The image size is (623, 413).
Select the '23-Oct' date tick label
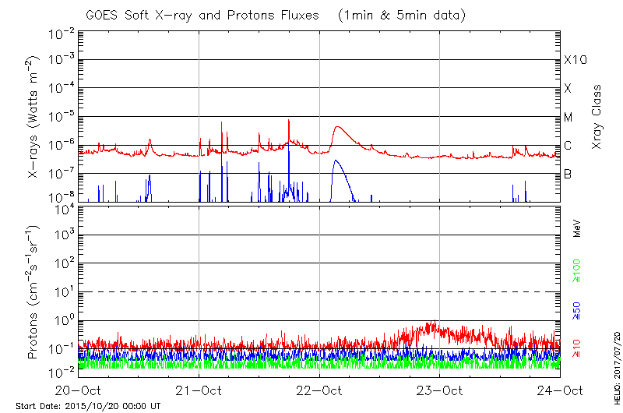(x=440, y=390)
